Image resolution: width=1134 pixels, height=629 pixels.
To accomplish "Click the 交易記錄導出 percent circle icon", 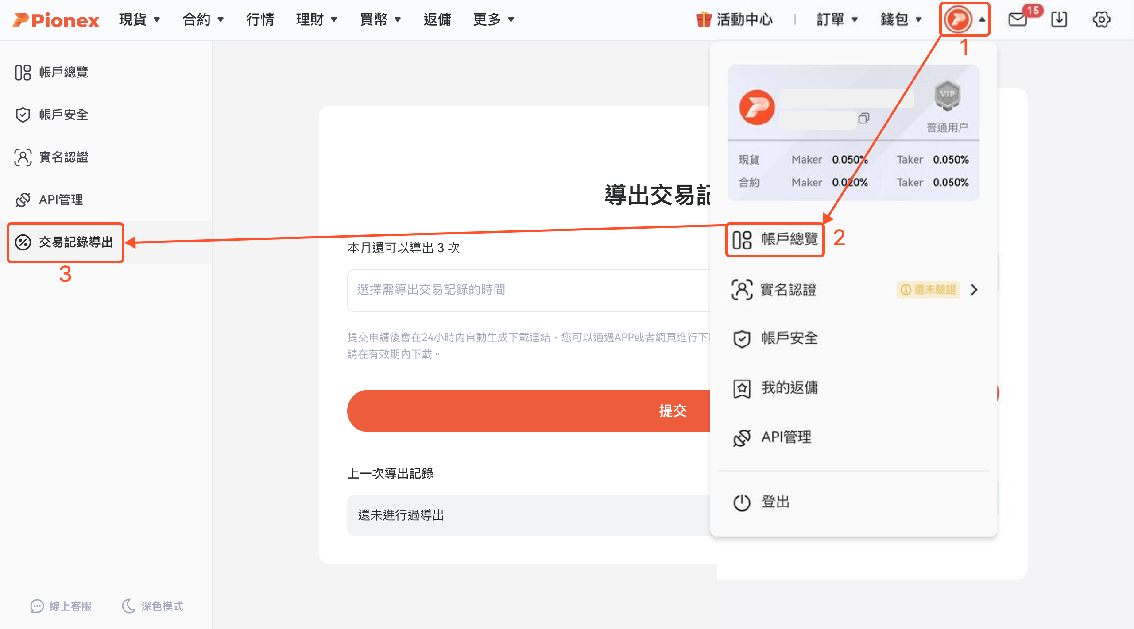I will click(23, 242).
